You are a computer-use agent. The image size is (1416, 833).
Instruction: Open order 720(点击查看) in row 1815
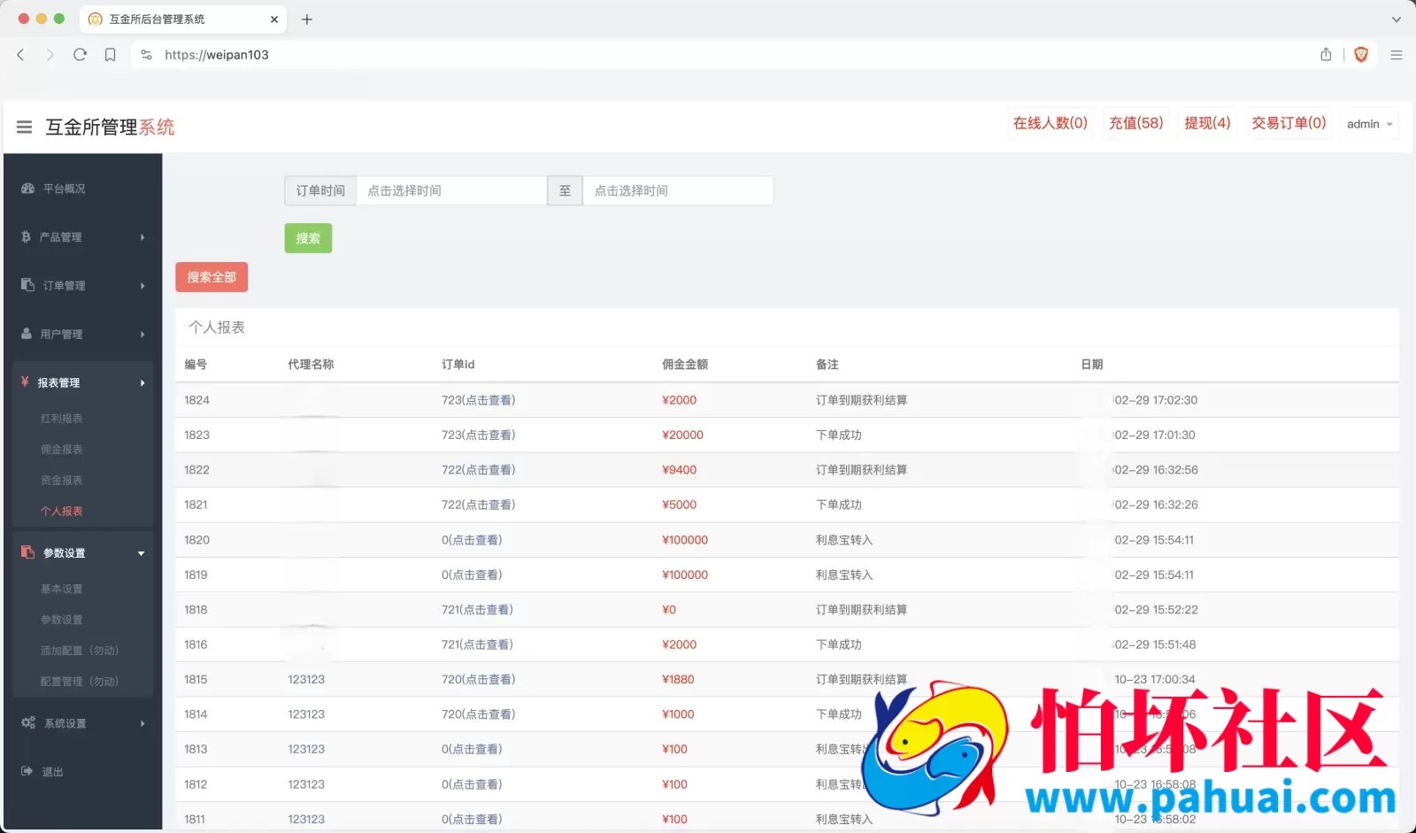tap(478, 680)
